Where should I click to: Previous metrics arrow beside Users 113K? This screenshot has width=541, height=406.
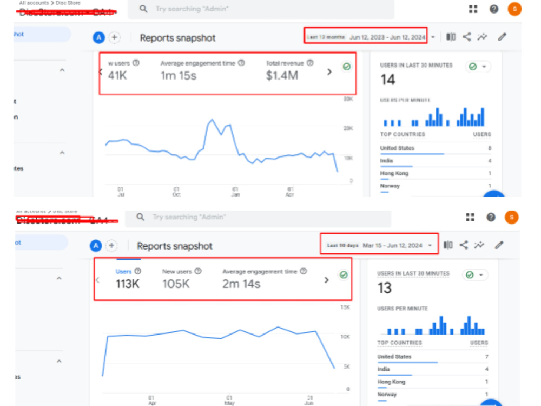coord(97,280)
